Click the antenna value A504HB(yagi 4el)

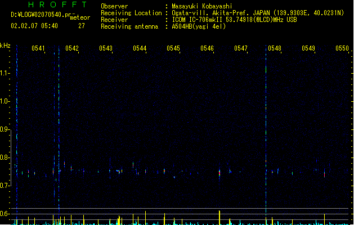click(199, 26)
